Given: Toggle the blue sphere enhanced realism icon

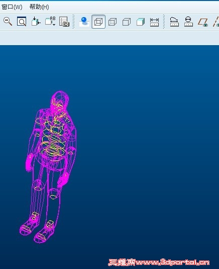Looking at the screenshot, I should point(84,22).
